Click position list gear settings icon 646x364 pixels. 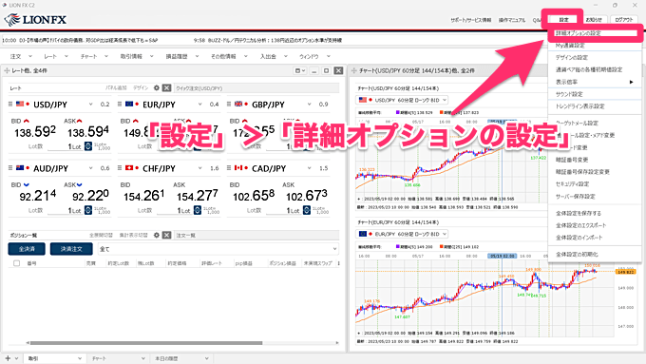156,235
